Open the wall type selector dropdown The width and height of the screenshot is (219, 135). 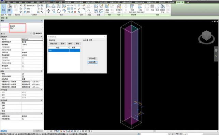[x=42, y=27]
